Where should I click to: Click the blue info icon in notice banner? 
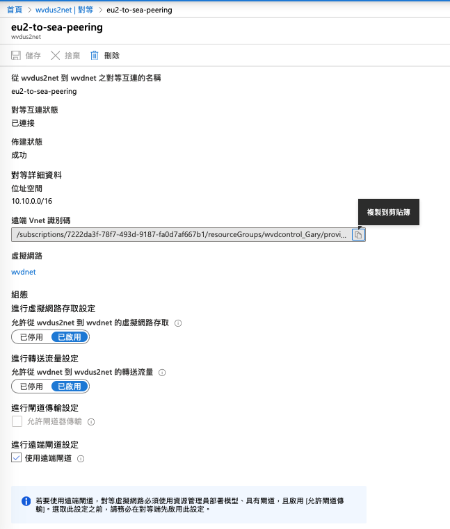point(26,501)
